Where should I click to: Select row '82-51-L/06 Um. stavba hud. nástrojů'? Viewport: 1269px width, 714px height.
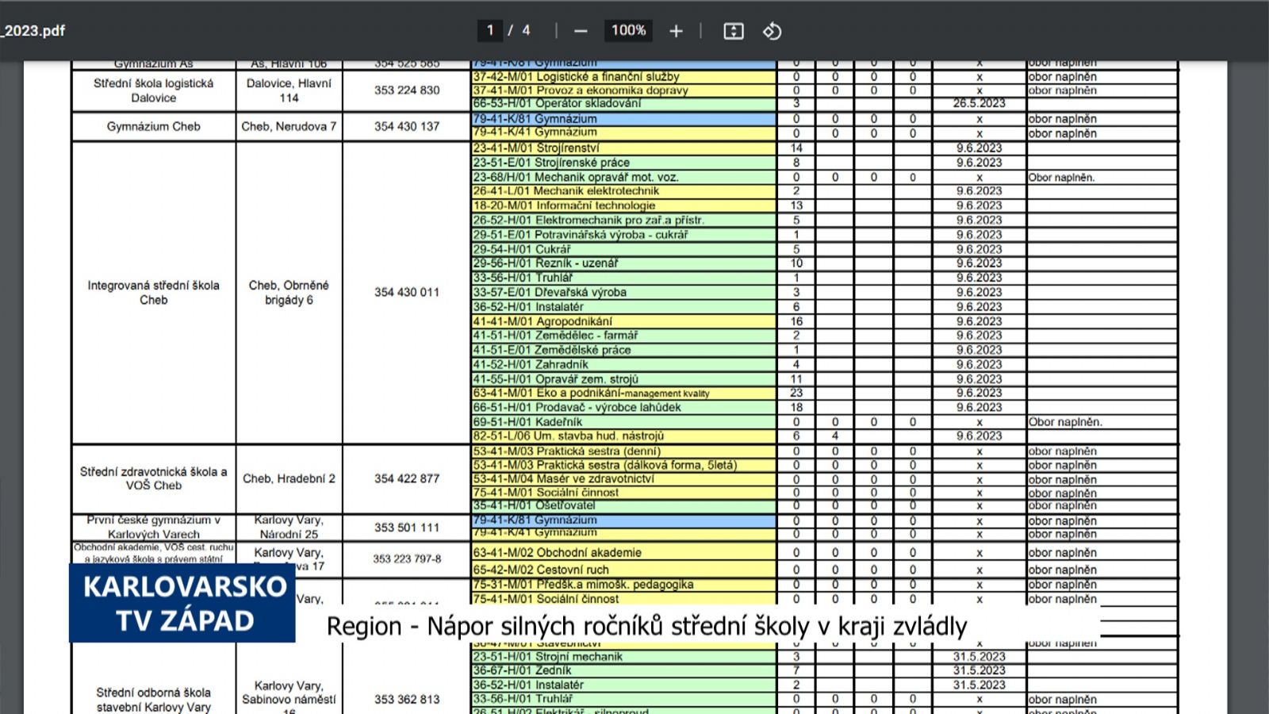click(x=623, y=436)
